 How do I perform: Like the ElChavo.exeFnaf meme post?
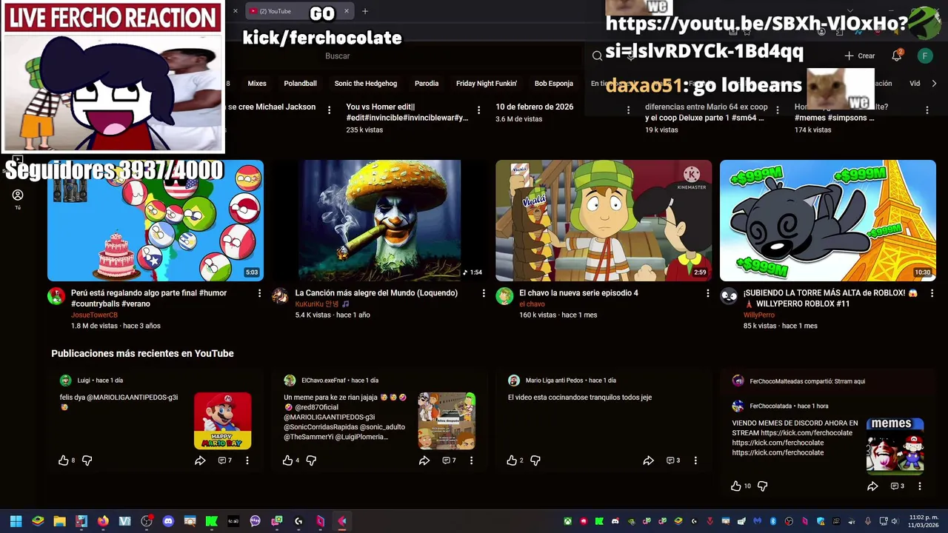point(287,460)
